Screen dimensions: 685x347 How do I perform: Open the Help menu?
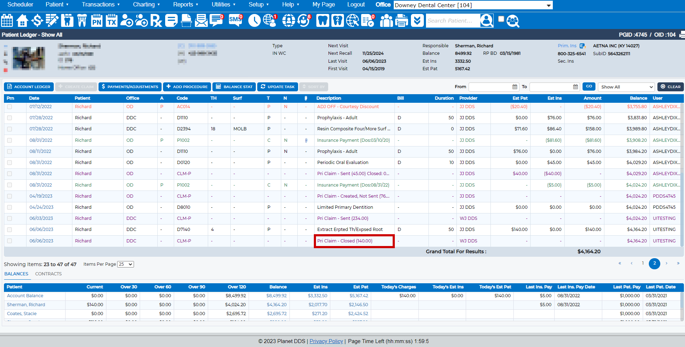point(291,5)
